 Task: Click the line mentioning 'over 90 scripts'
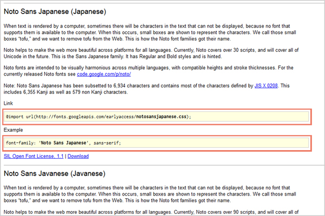[151, 212]
